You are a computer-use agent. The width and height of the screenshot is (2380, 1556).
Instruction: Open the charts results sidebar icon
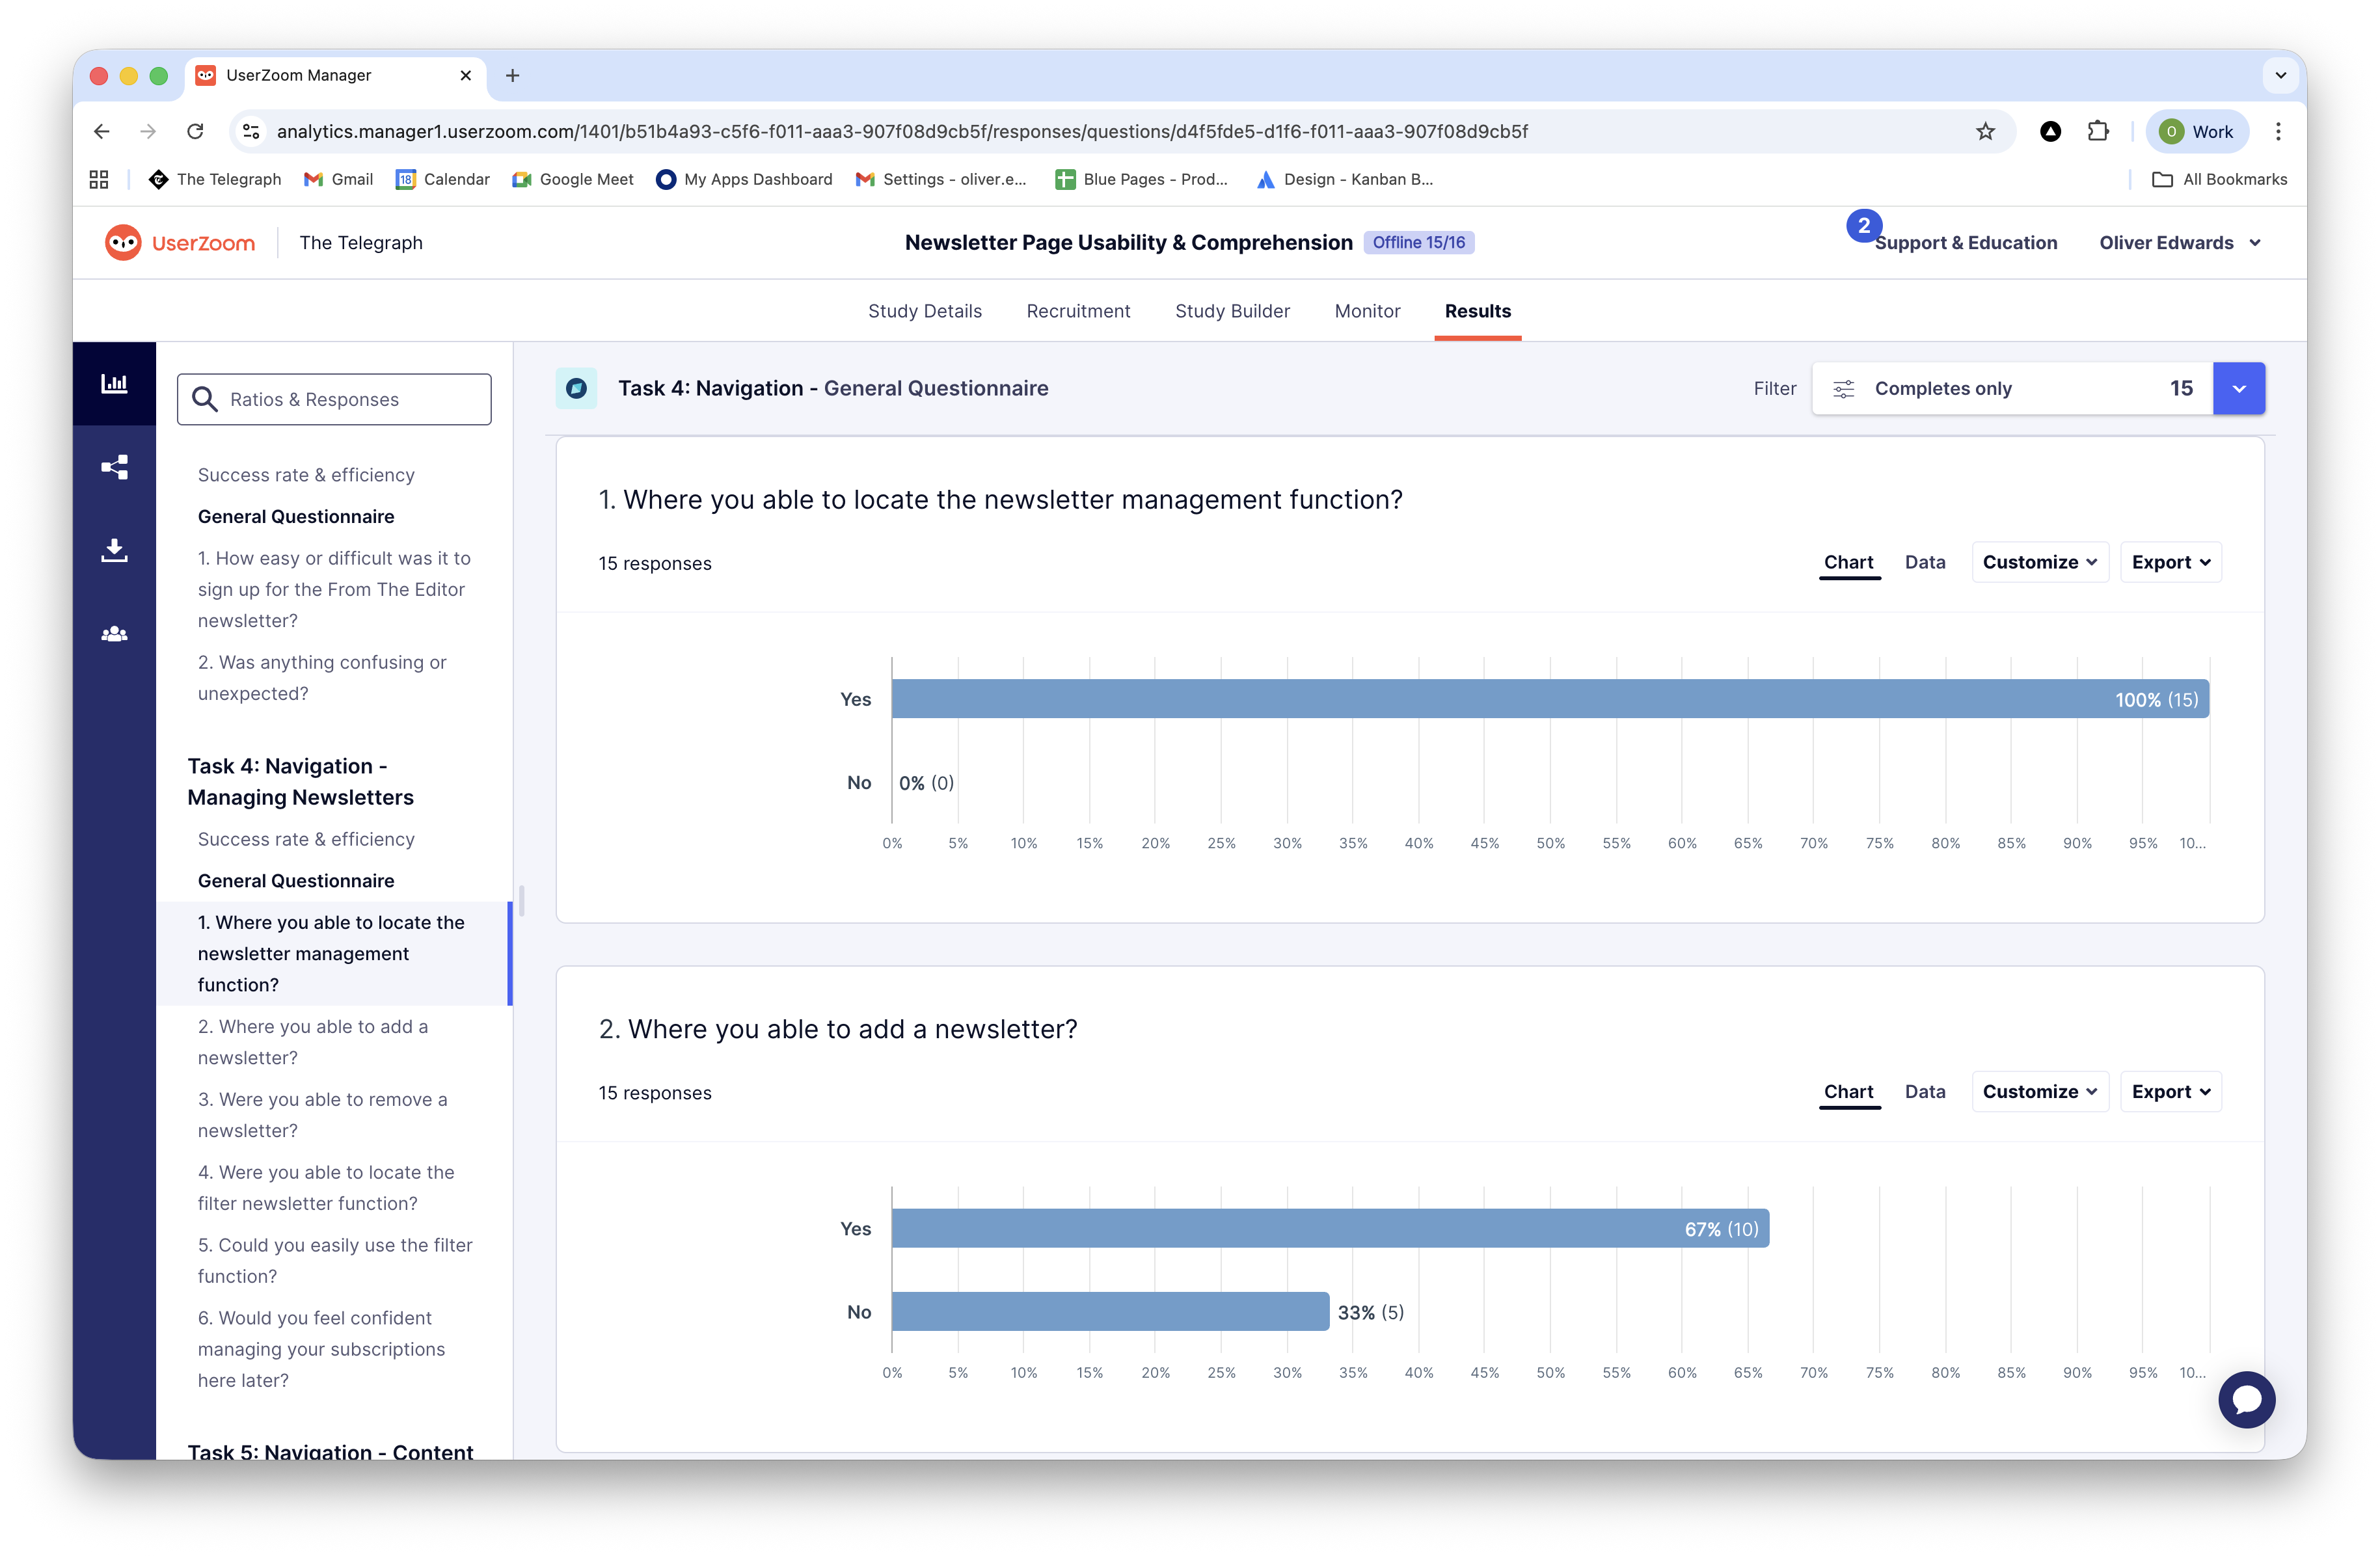point(114,384)
